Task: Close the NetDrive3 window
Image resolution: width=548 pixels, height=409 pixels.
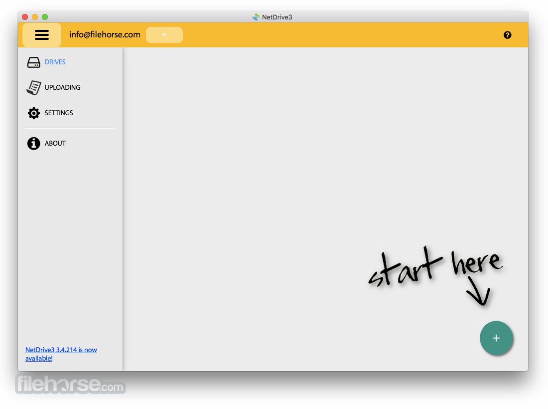Action: [x=25, y=17]
